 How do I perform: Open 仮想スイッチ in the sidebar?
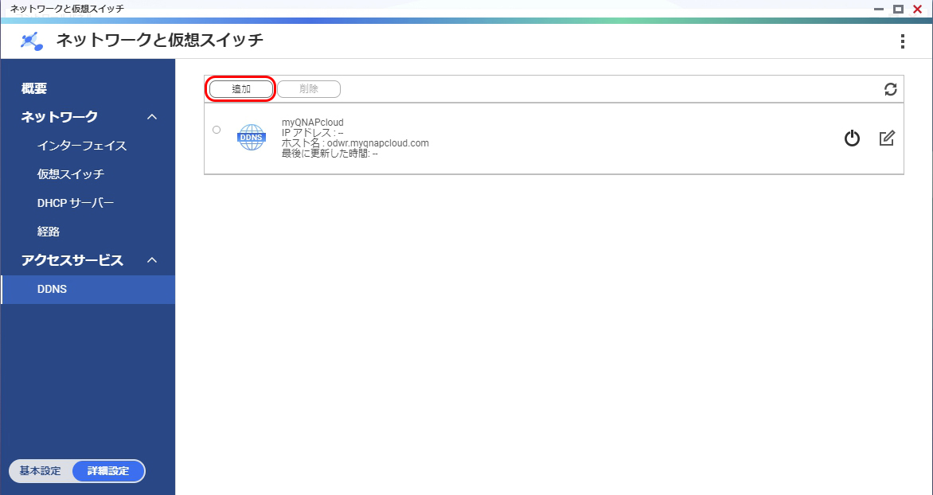pos(71,174)
